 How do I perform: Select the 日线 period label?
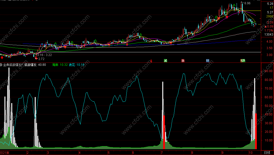pos(267,153)
